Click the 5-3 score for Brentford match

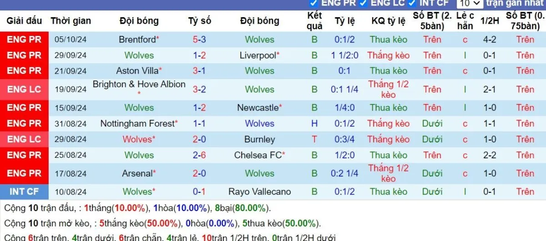pos(199,40)
